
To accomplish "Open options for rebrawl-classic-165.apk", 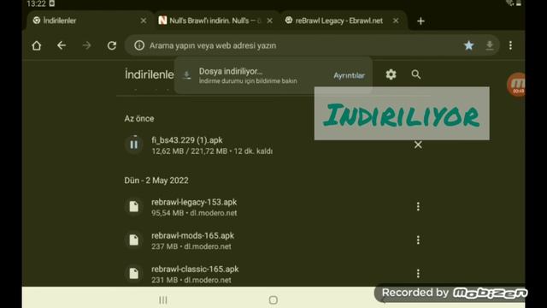I will (x=418, y=274).
